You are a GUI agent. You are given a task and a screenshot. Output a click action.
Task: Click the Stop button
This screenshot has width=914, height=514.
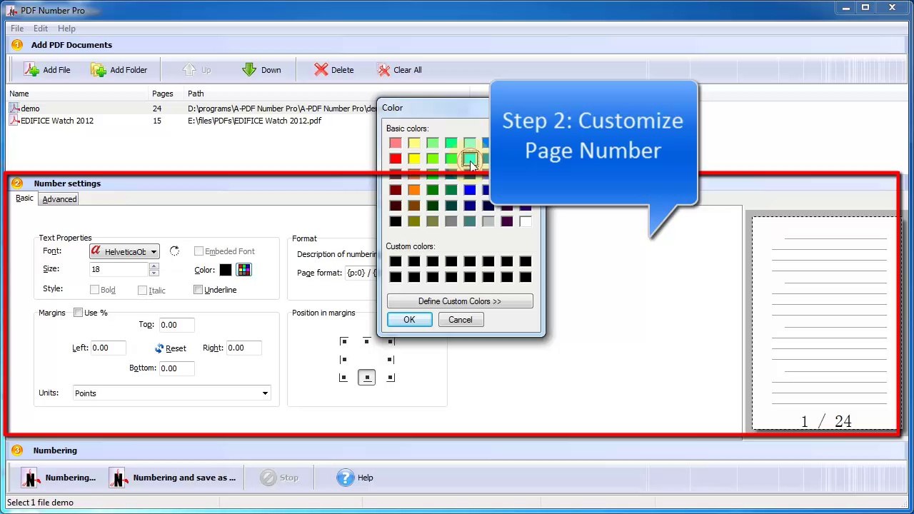(x=279, y=478)
